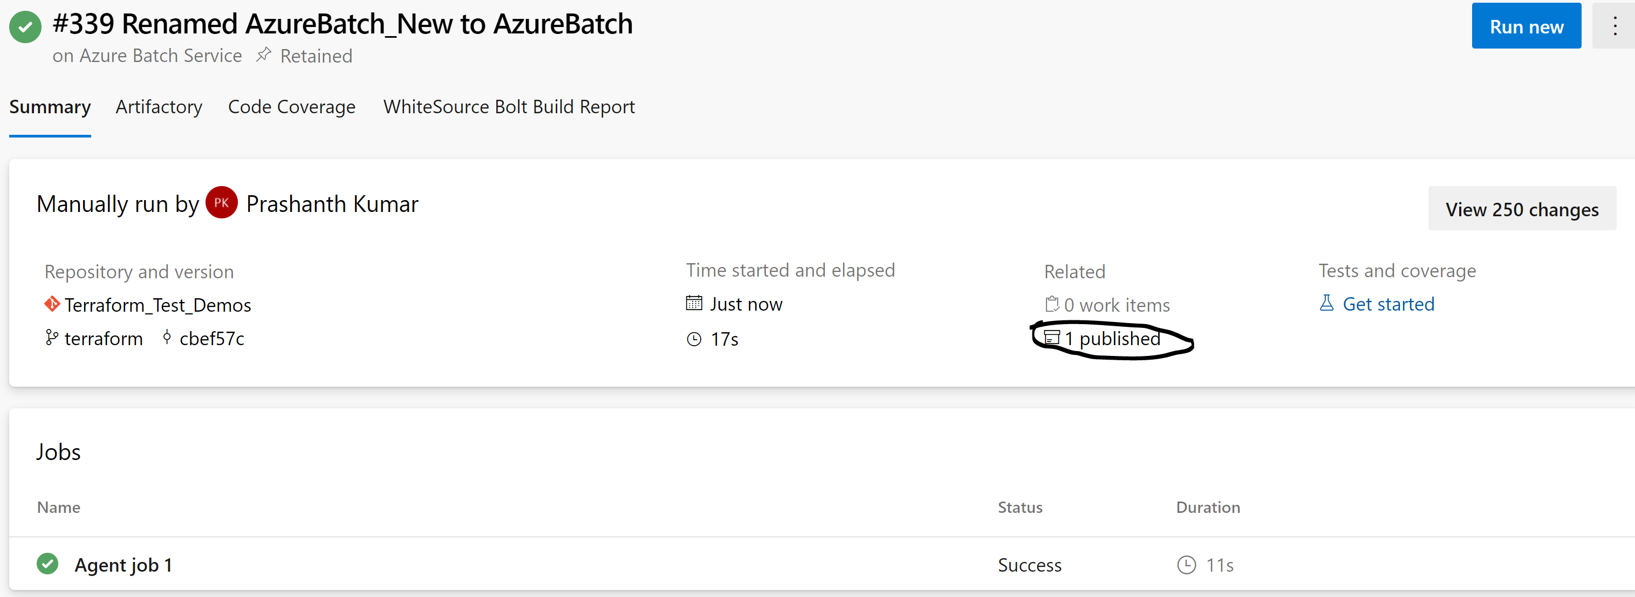Click the calendar icon beside Just now
Image resolution: width=1635 pixels, height=597 pixels.
point(694,303)
